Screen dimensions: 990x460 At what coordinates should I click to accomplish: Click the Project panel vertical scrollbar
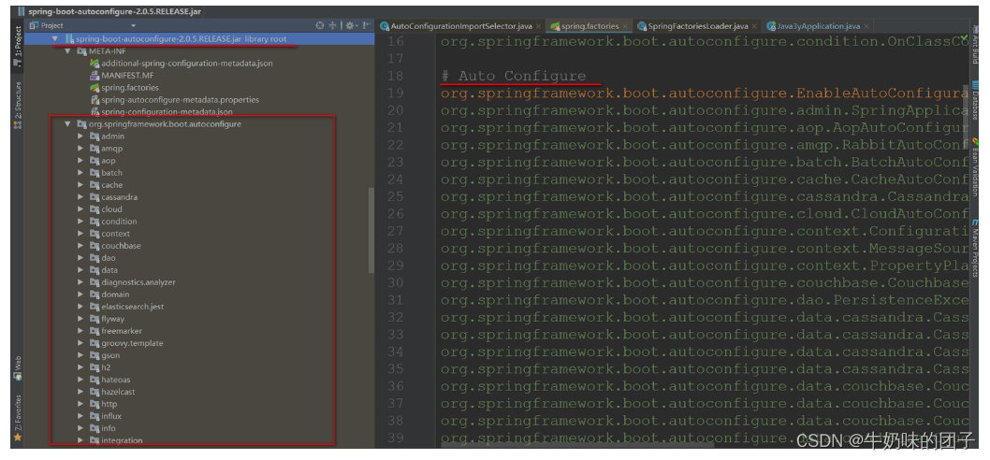coord(371,229)
